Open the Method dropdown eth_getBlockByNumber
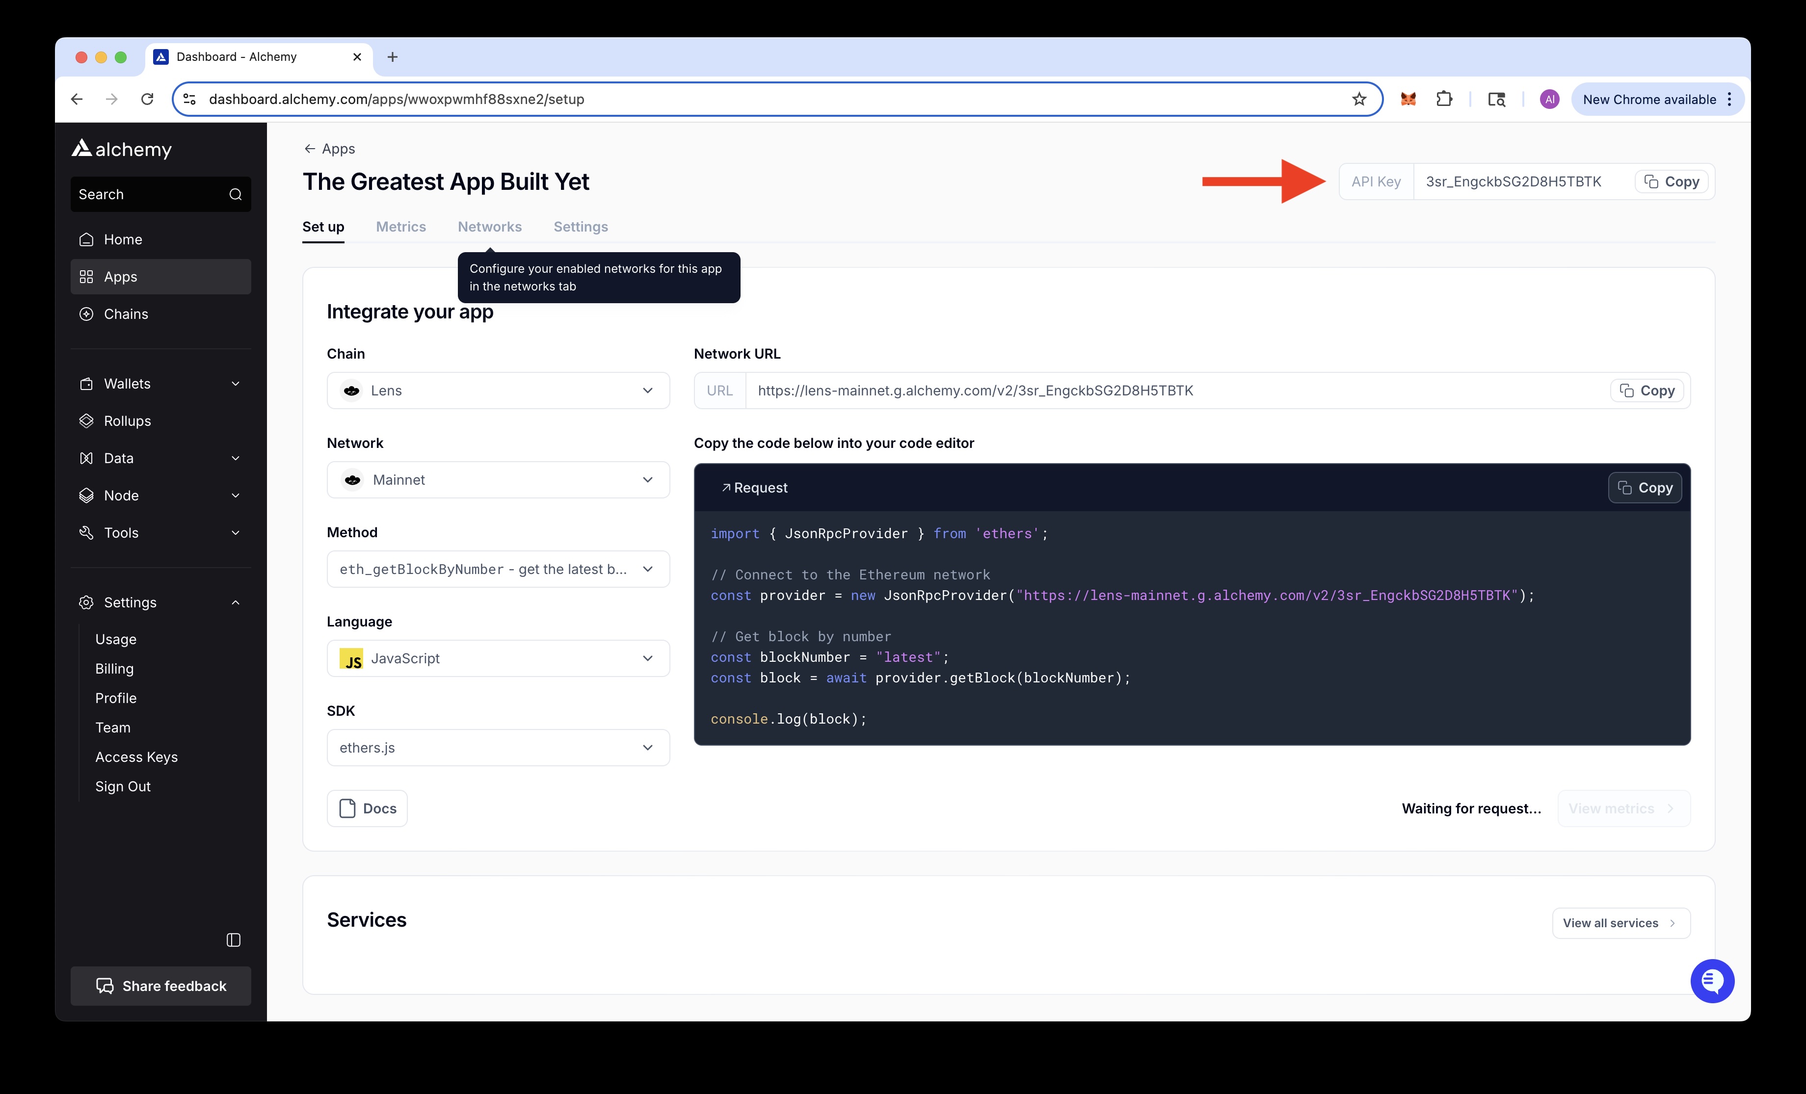This screenshot has width=1806, height=1094. 498,570
